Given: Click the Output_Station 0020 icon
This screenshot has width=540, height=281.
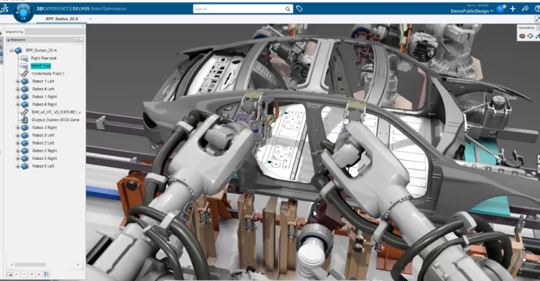Looking at the screenshot, I should [x=24, y=120].
